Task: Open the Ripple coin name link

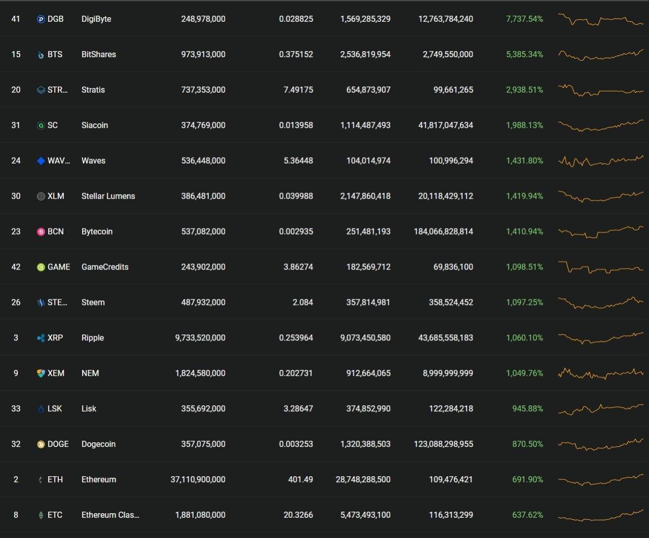Action: tap(93, 338)
